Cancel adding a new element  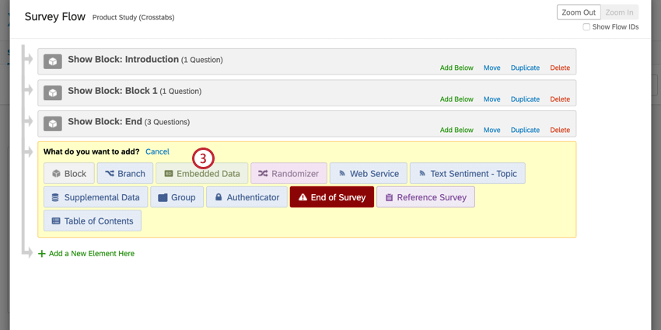[157, 151]
